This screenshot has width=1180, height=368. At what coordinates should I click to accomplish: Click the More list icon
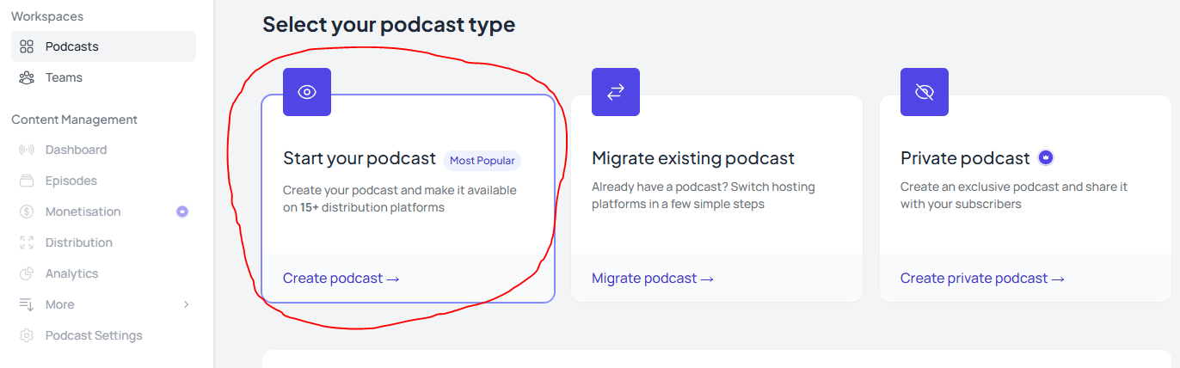click(27, 304)
